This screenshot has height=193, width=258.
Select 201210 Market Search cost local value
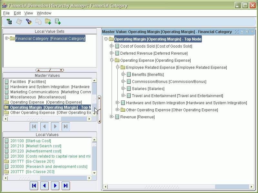pos(36,146)
